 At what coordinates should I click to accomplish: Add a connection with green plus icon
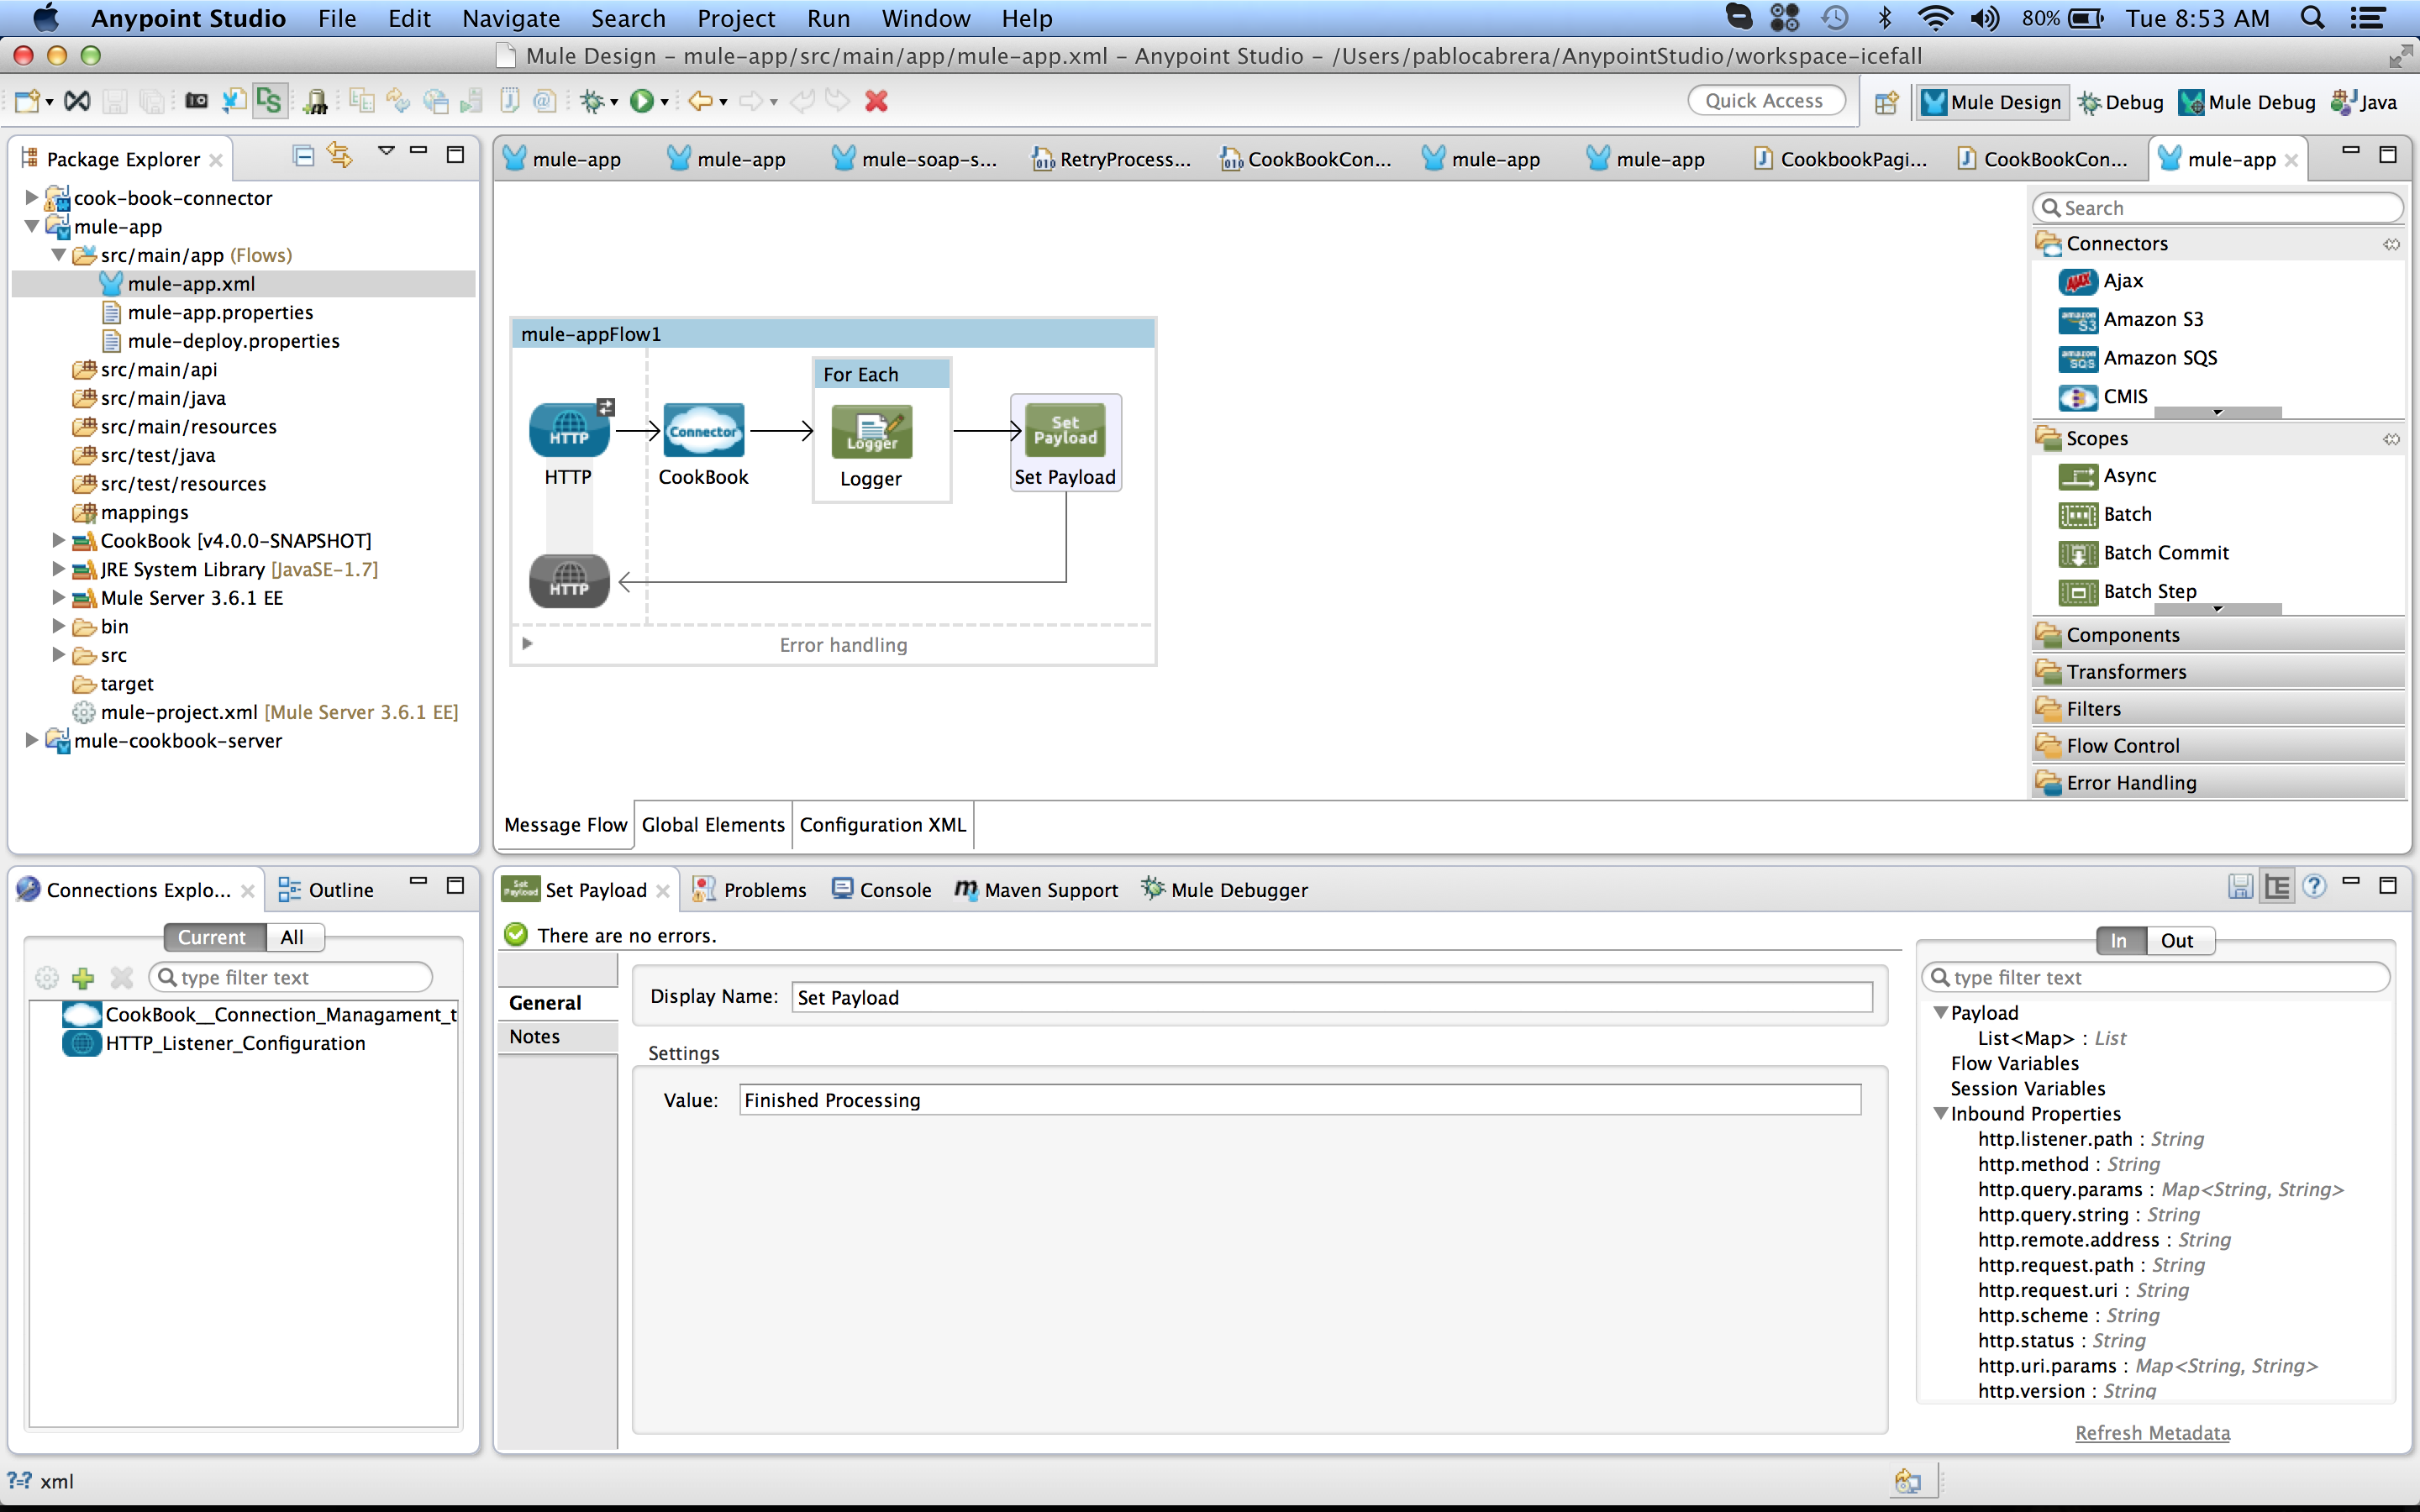(83, 977)
